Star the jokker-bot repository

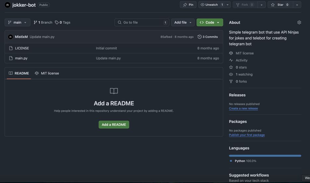[280, 5]
